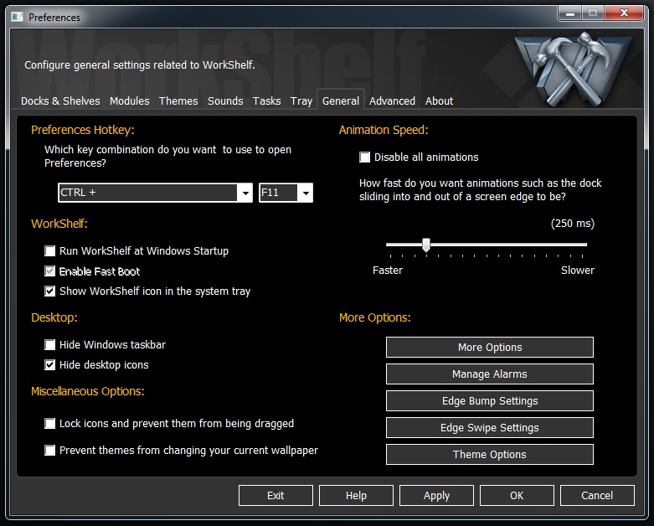Screen dimensions: 654x526
Task: Open Edge Swipe Settings
Action: (490, 427)
